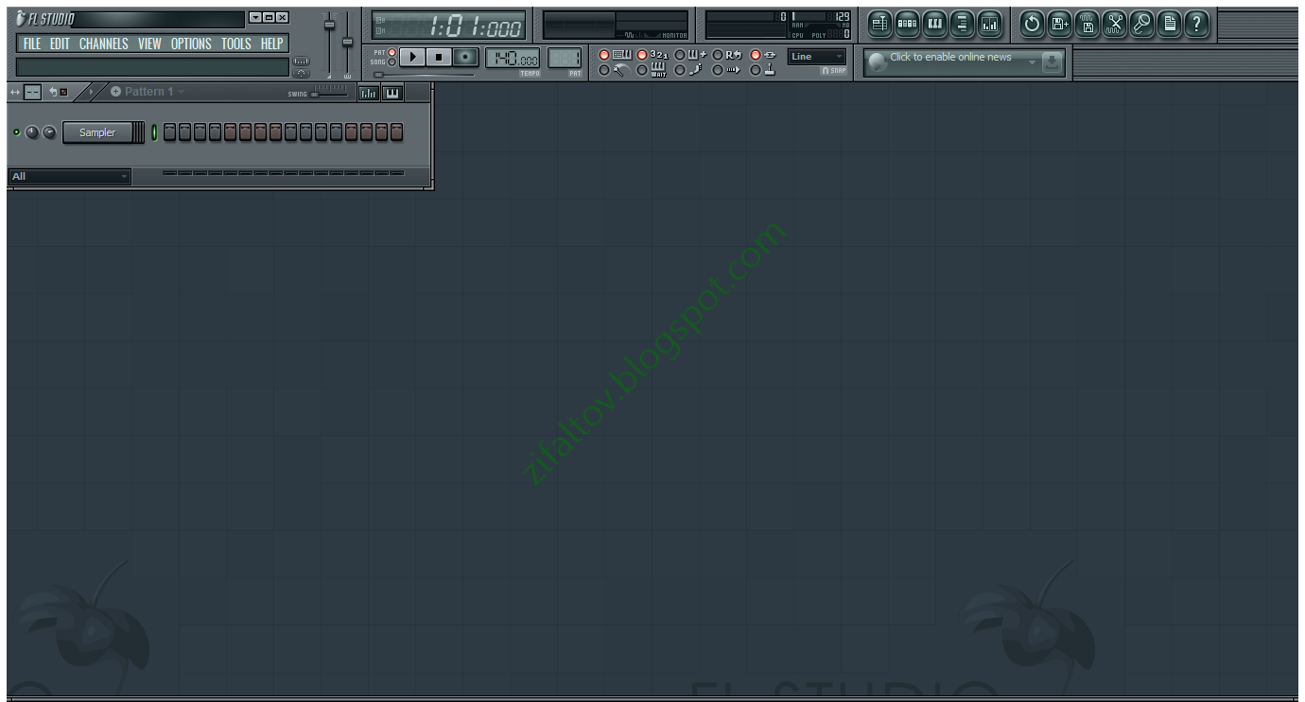Click the Render as audio file icon
The image size is (1305, 702).
tap(1087, 24)
